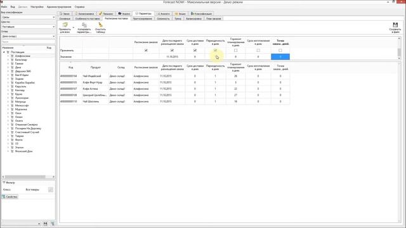Click the date value 11.10.2015 in Значение row
This screenshot has height=228, width=406.
(x=172, y=56)
